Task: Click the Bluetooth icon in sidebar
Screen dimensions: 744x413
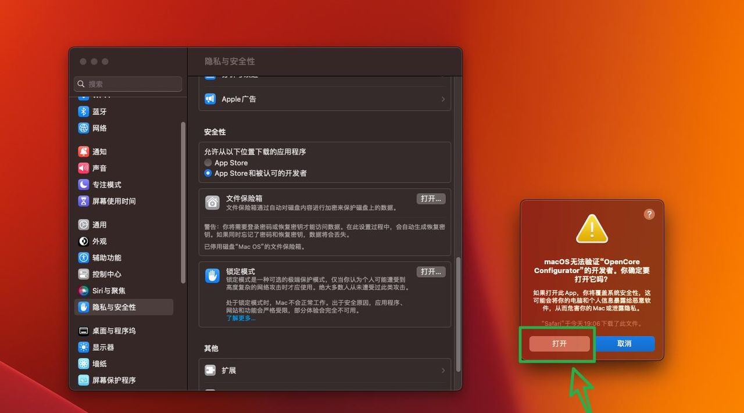Action: [x=84, y=112]
